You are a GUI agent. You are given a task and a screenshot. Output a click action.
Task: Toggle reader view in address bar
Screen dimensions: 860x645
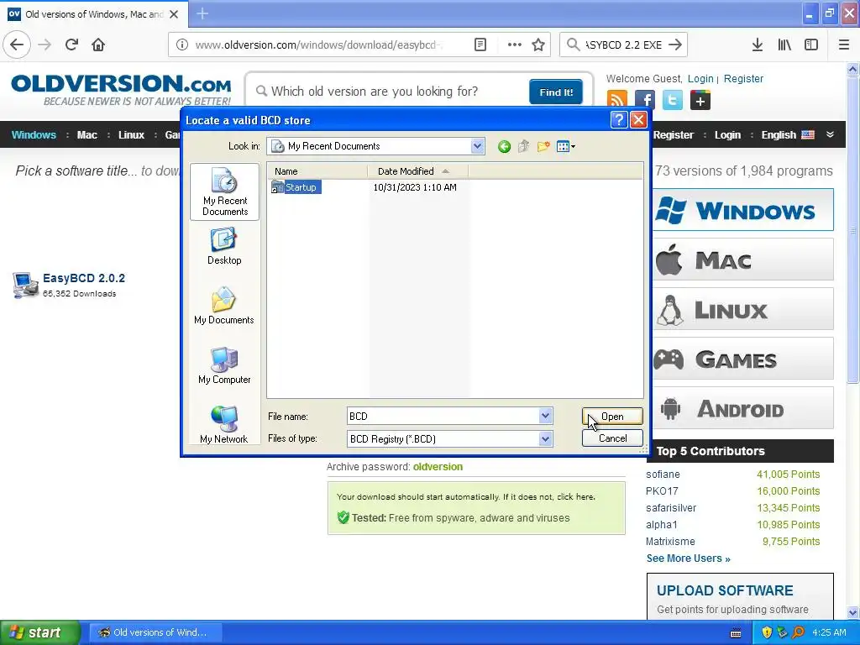tap(480, 45)
